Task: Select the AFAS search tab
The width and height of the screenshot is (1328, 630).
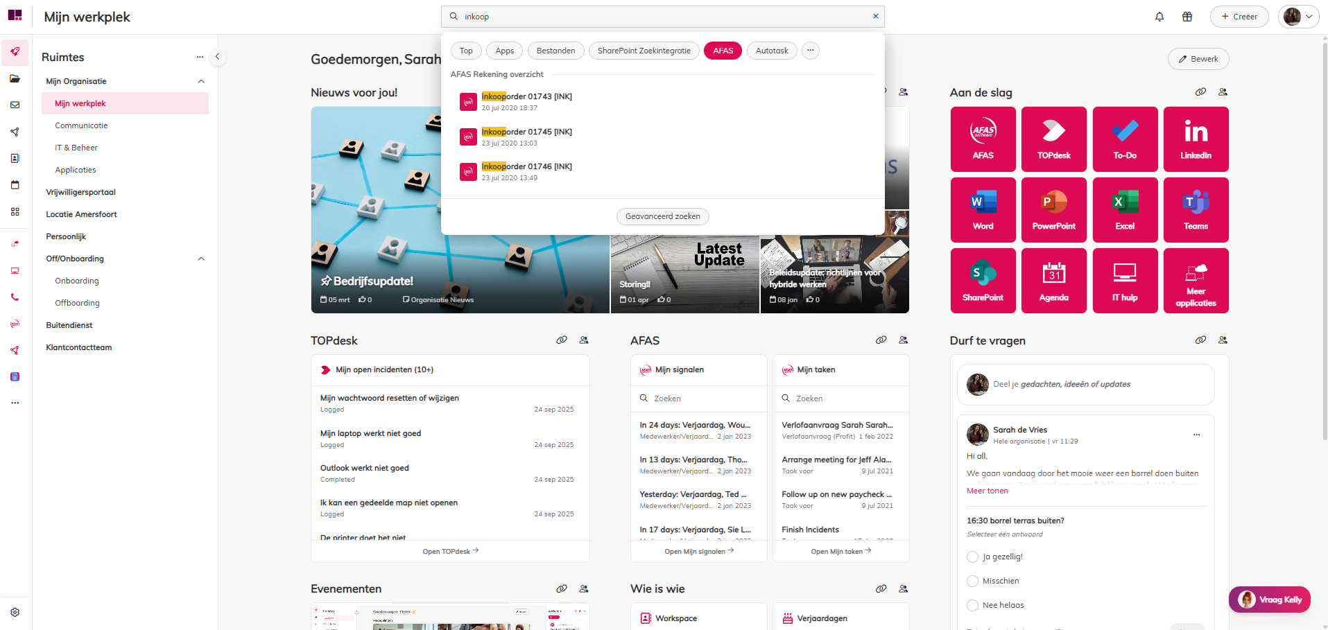Action: [x=723, y=51]
